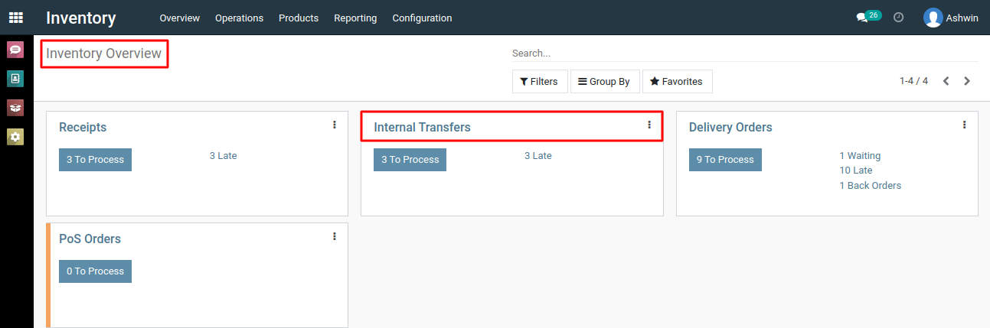Viewport: 990px width, 328px height.
Task: Expand the Group By dropdown
Action: pos(604,81)
